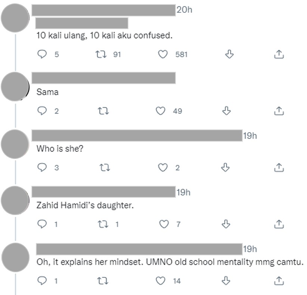
Task: Retweet the '10 kali ulang' tweet
Action: (101, 54)
